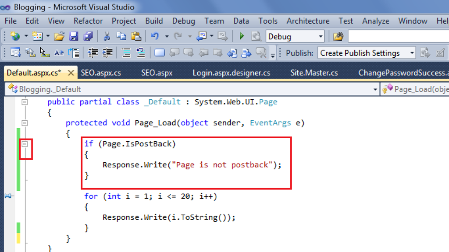Screen dimensions: 449x252
Task: Switch to the SEO.aspx tab
Action: click(x=157, y=73)
